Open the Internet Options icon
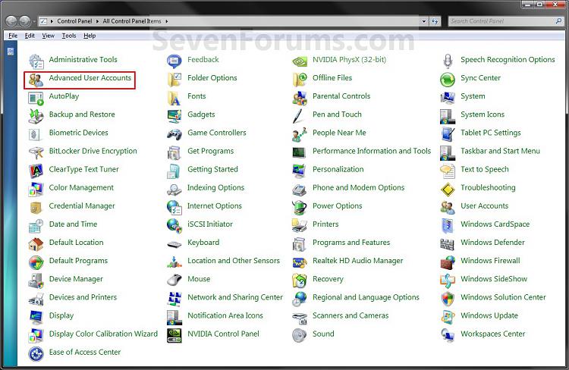 click(174, 208)
